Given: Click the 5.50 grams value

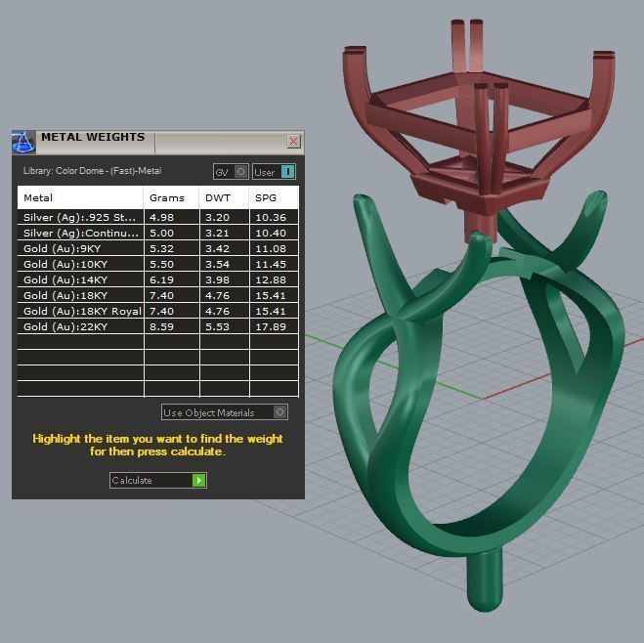Looking at the screenshot, I should 162,264.
